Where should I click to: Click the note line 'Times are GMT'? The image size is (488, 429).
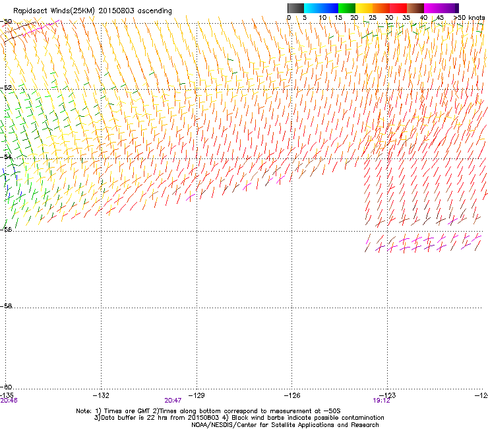(x=208, y=411)
